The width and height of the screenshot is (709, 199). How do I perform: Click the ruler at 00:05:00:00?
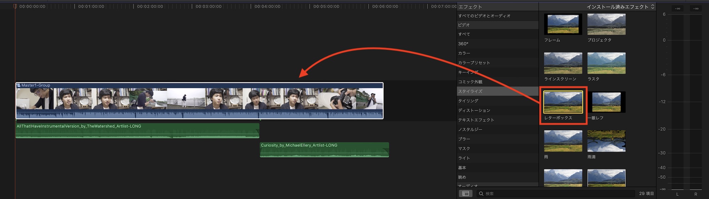[326, 6]
